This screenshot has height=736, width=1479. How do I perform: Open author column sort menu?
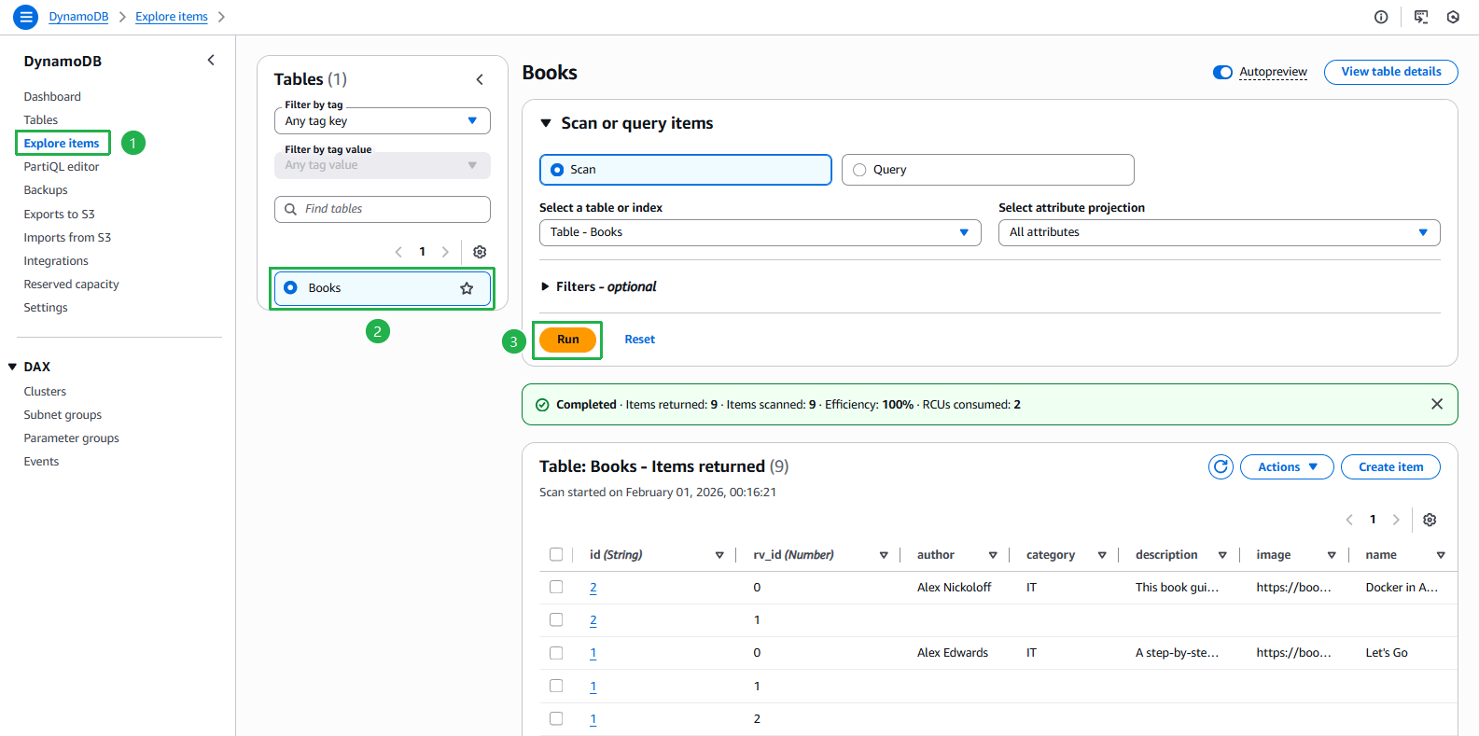[993, 555]
